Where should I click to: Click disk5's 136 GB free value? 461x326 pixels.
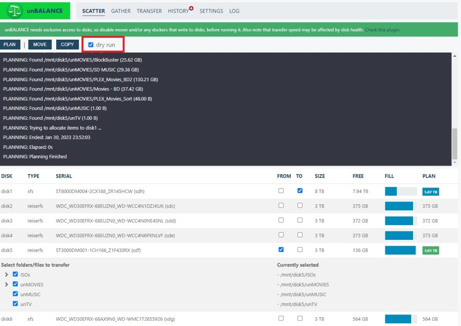click(x=360, y=250)
